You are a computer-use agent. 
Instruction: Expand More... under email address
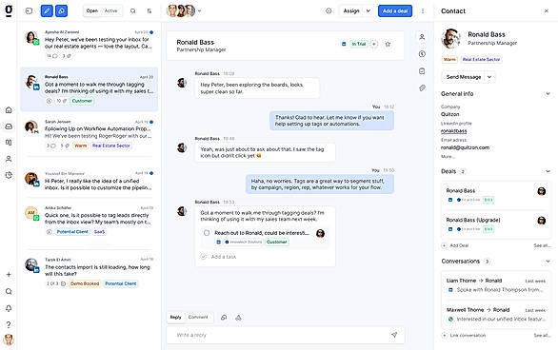coord(448,156)
